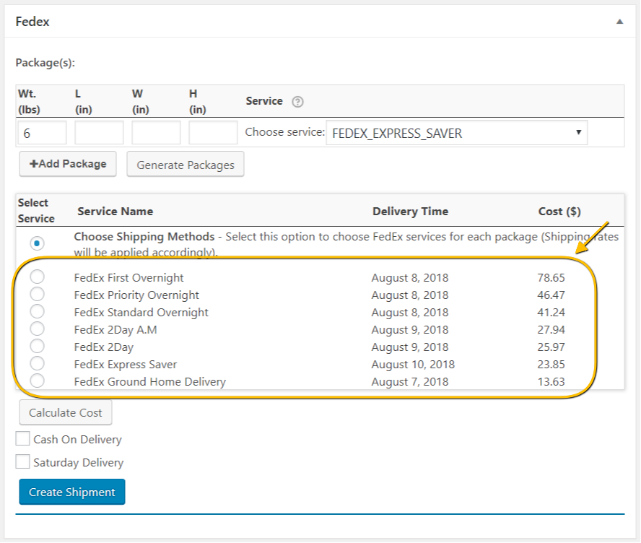Image resolution: width=641 pixels, height=543 pixels.
Task: Click the Calculate Cost button
Action: (x=66, y=413)
